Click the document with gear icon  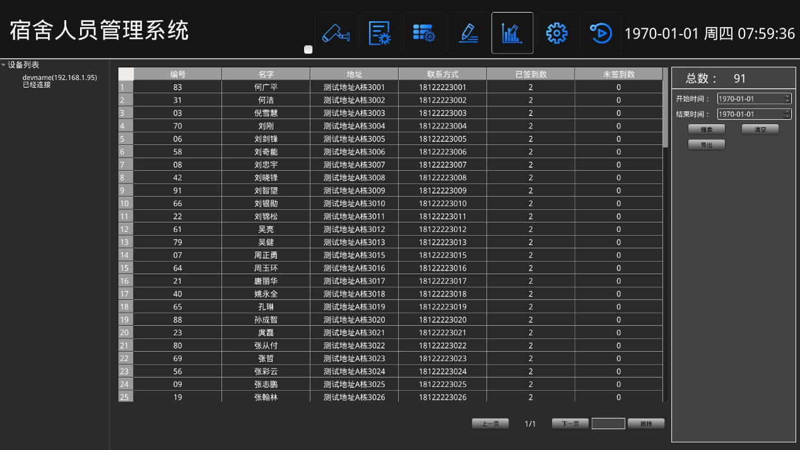(380, 33)
